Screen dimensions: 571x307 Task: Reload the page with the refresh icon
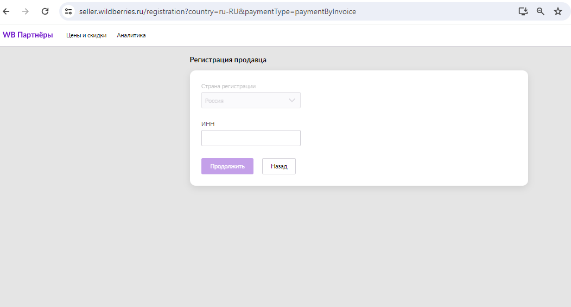coord(45,11)
